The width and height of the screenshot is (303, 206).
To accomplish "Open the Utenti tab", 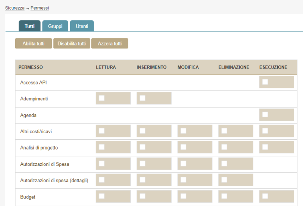I will [82, 26].
